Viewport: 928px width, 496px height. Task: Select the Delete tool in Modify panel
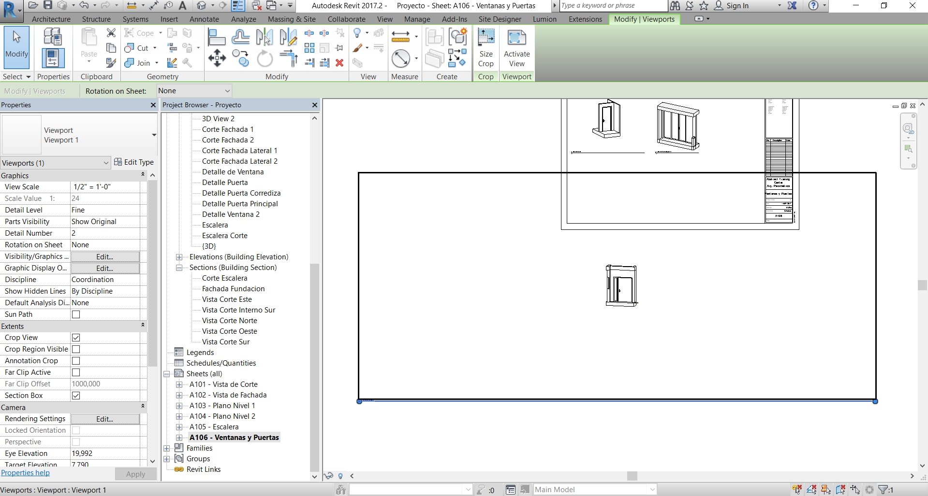point(340,63)
